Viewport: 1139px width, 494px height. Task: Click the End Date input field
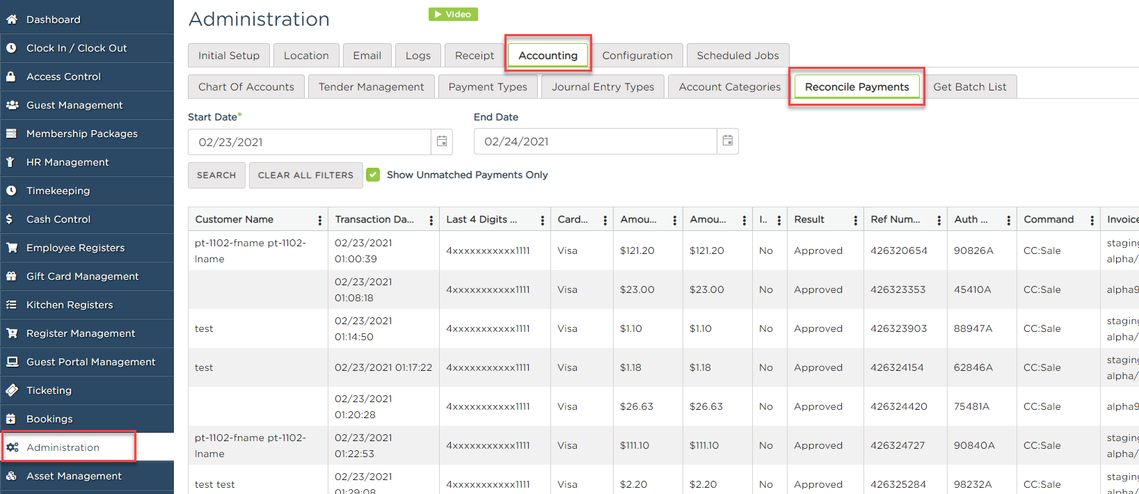(x=596, y=141)
